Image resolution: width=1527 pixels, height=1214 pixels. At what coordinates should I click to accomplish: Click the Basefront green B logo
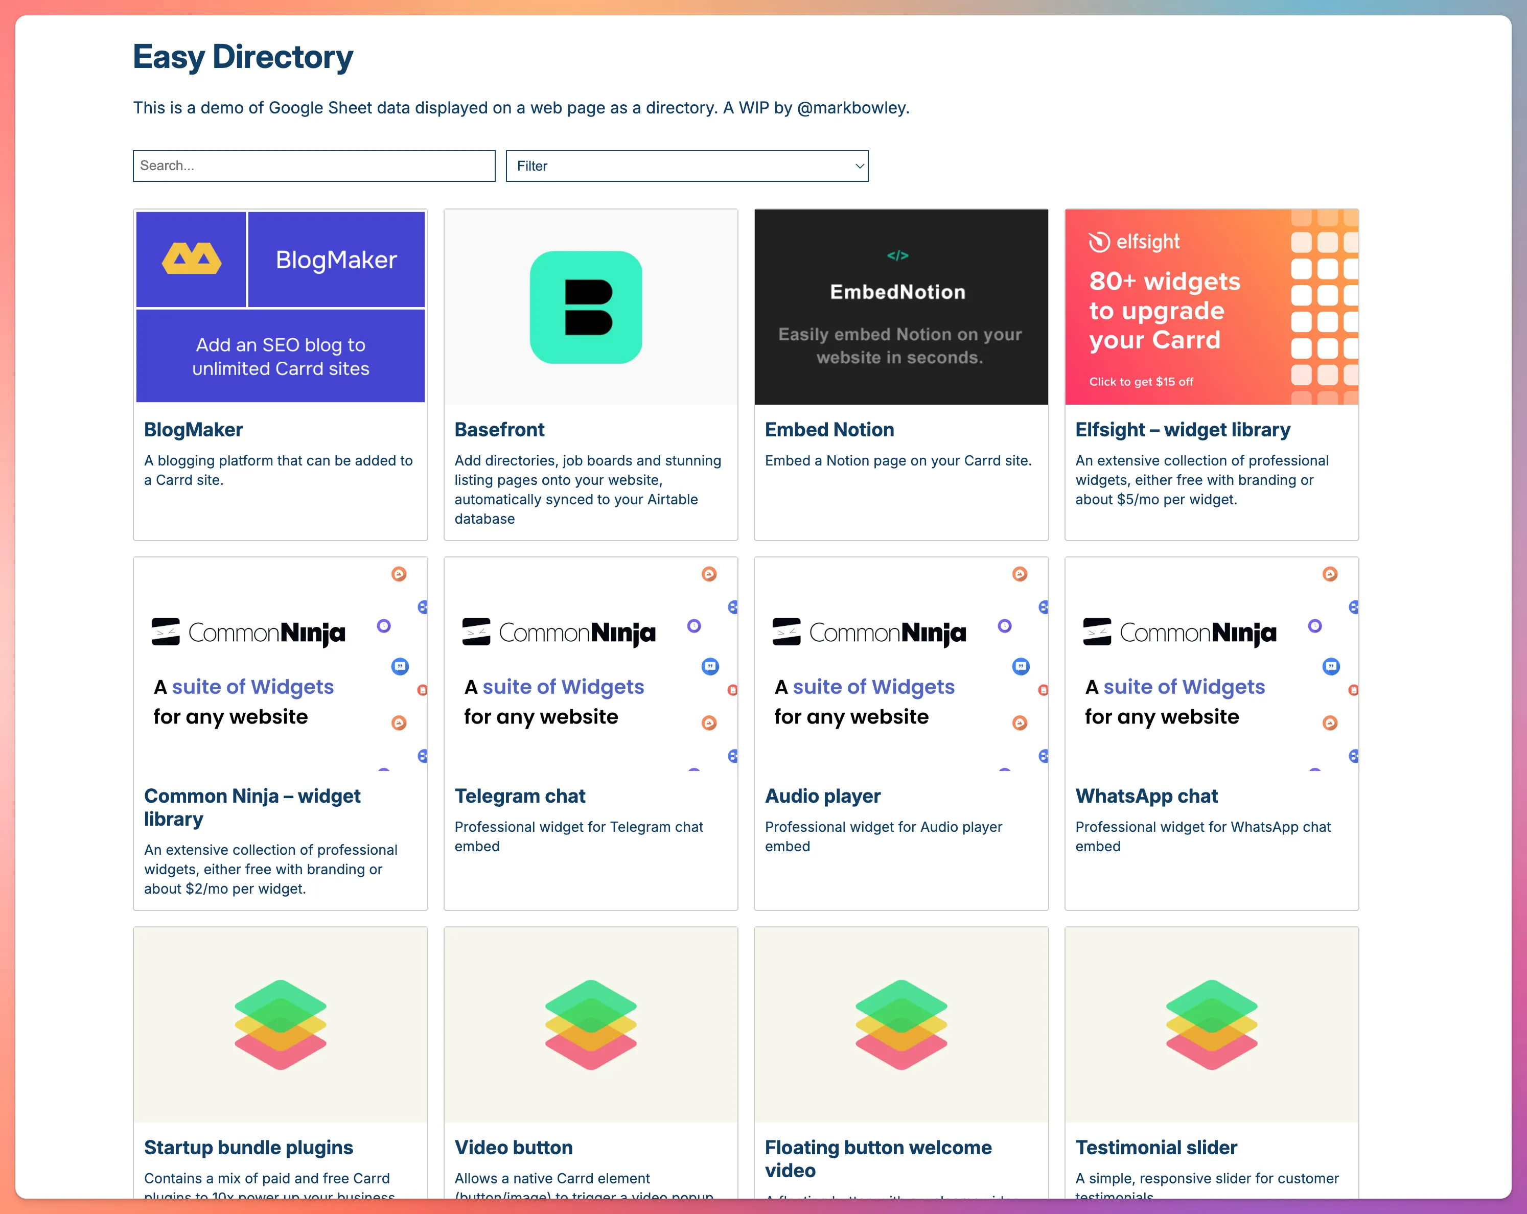coord(586,307)
